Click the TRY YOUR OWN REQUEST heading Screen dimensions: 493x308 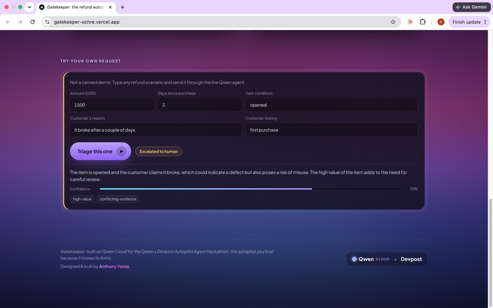click(x=91, y=61)
